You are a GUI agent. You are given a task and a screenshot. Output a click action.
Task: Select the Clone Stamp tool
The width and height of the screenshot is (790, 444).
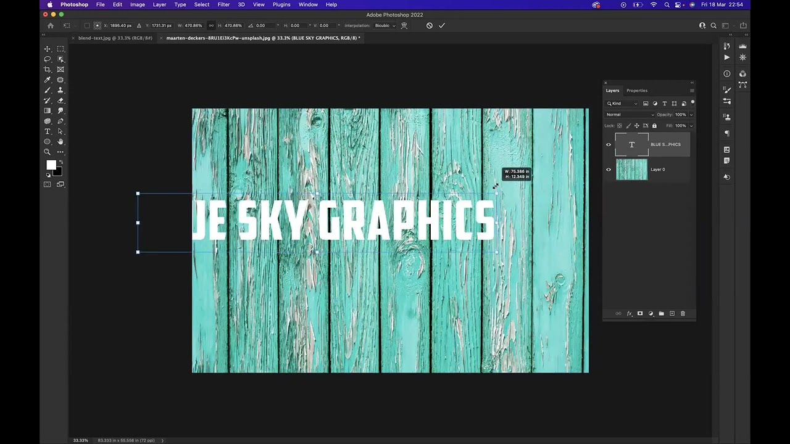tap(60, 90)
